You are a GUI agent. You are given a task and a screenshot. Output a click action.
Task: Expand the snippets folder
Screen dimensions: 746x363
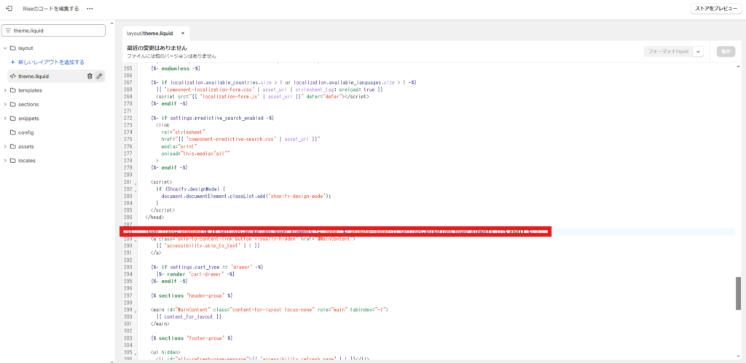pos(5,119)
